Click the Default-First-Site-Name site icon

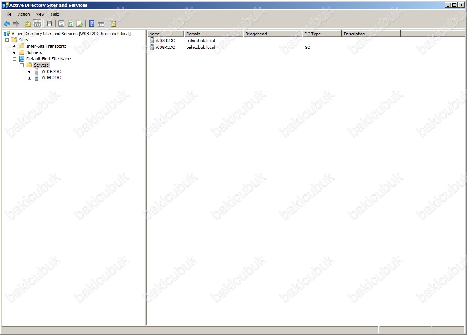pos(21,59)
